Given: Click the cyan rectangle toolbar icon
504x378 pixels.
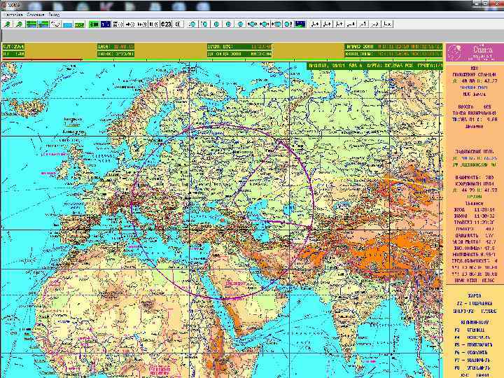Looking at the screenshot, I should (67, 24).
